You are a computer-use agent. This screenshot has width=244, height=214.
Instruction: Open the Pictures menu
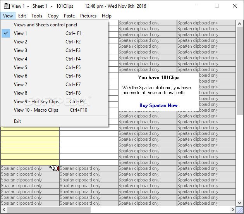point(88,16)
